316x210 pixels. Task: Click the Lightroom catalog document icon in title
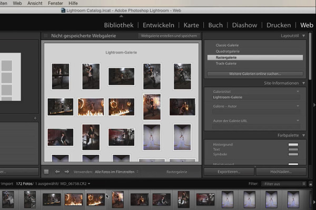[63, 10]
